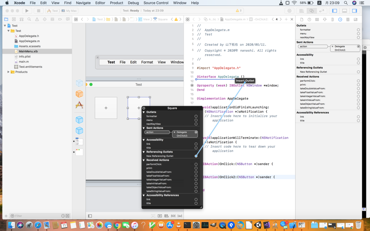This screenshot has height=231, width=370.
Task: Click the warning count badge in toolbar
Action: 239,10
